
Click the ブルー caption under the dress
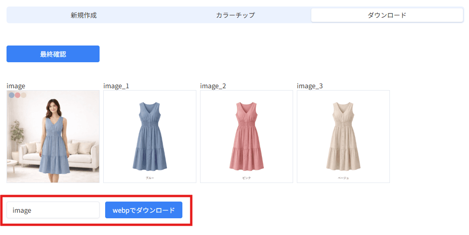(150, 178)
